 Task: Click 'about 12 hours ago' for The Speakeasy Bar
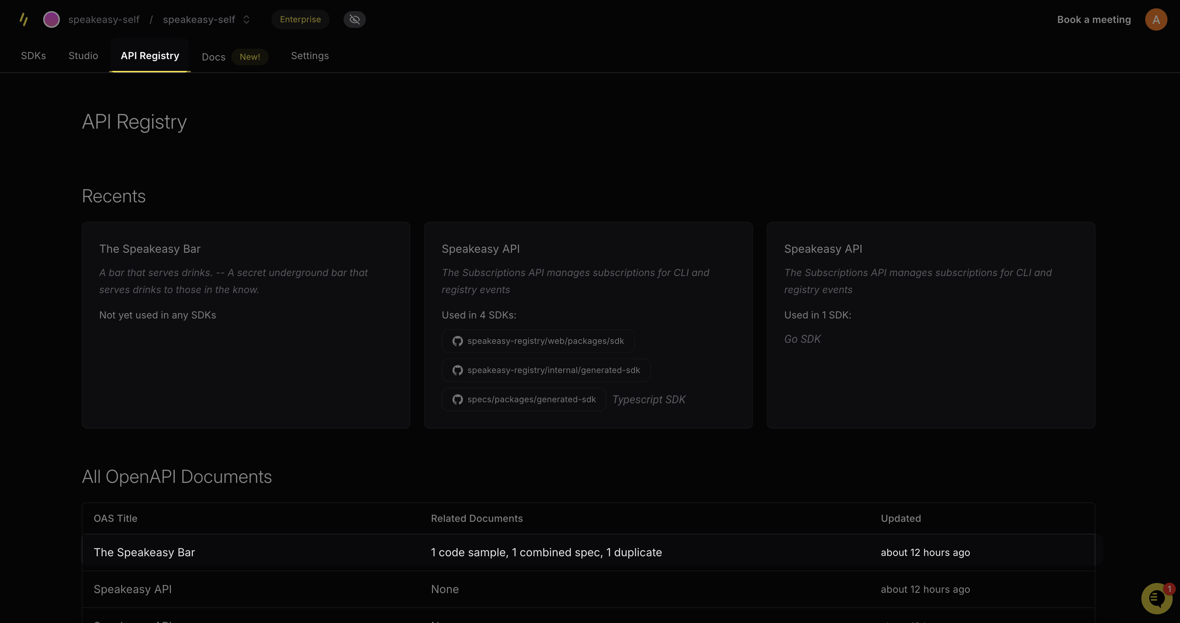pyautogui.click(x=925, y=552)
